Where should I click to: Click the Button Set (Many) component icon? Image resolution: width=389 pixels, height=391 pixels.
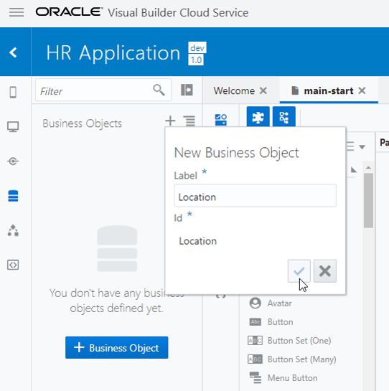pyautogui.click(x=255, y=359)
